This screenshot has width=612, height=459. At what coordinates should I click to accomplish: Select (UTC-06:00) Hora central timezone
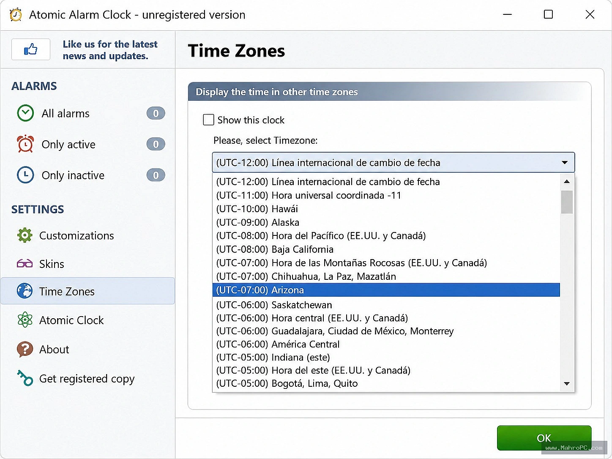pos(386,318)
